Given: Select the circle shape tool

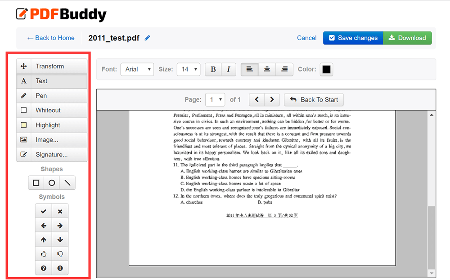Looking at the screenshot, I should pyautogui.click(x=52, y=183).
